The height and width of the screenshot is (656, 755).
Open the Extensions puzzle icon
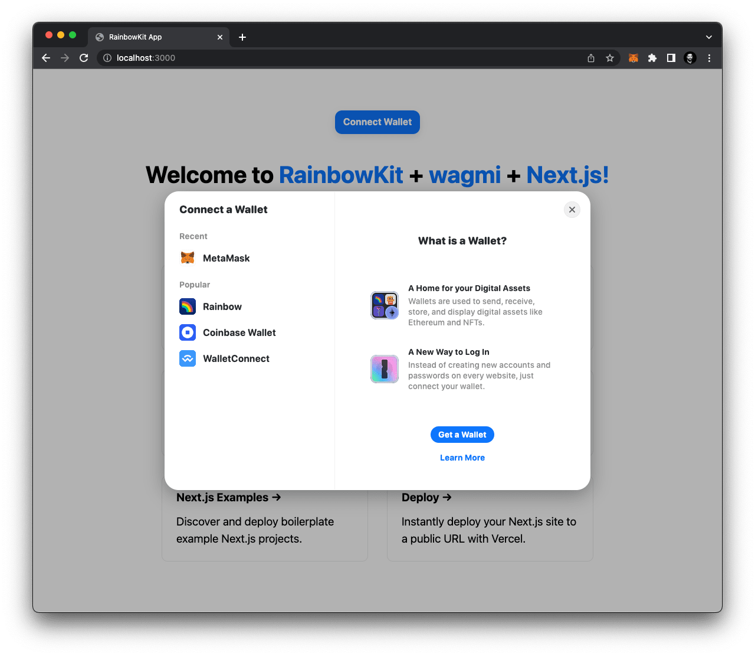[652, 58]
